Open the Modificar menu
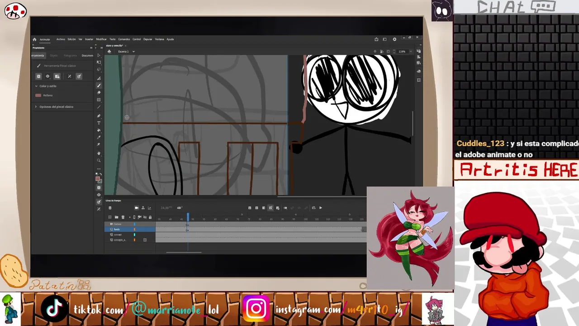579x326 pixels. (101, 39)
